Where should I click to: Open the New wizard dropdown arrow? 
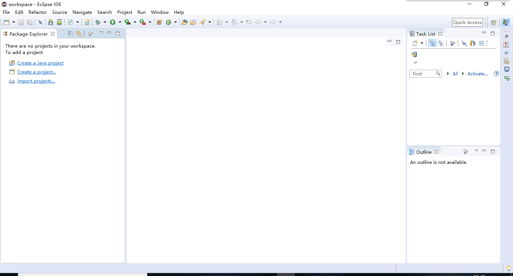click(x=14, y=22)
